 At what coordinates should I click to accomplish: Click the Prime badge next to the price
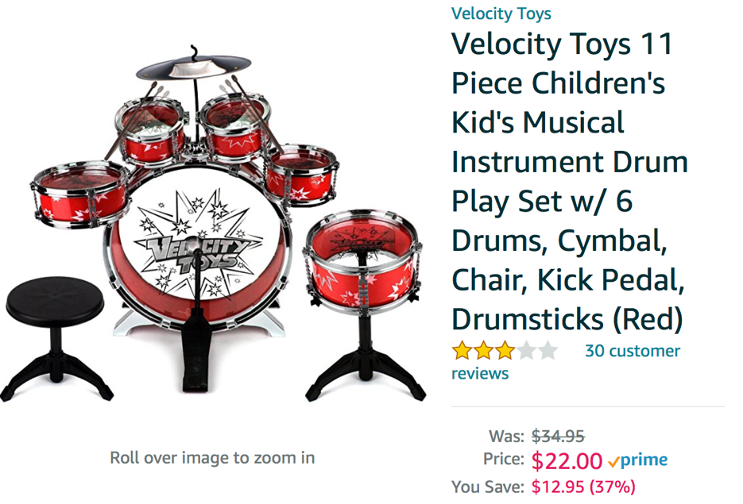(638, 460)
